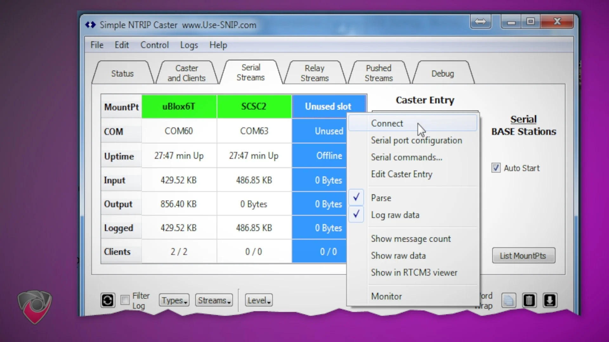Click the uBlox6T mount point header
609x342 pixels.
click(179, 106)
